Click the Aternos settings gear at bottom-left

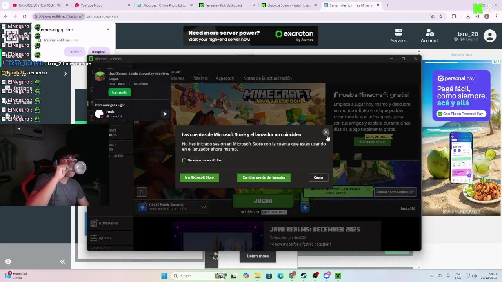8,262
